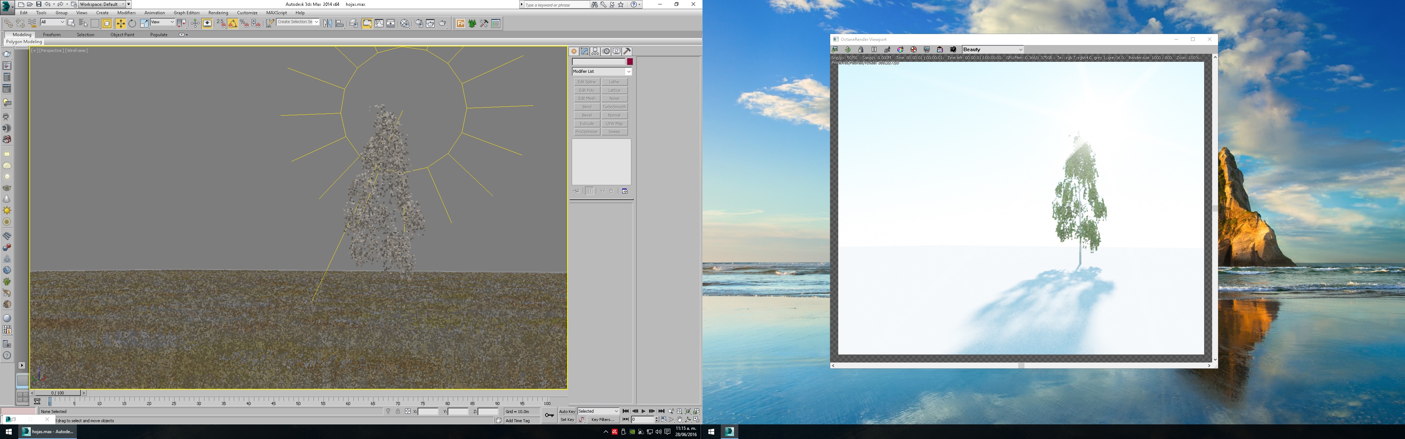Click the Key Filters button
Screen dimensions: 1405x439
(x=603, y=420)
